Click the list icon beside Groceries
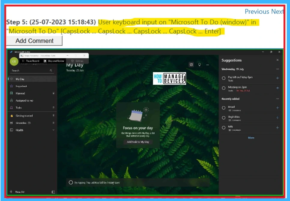290x201 pixels. click(x=11, y=123)
